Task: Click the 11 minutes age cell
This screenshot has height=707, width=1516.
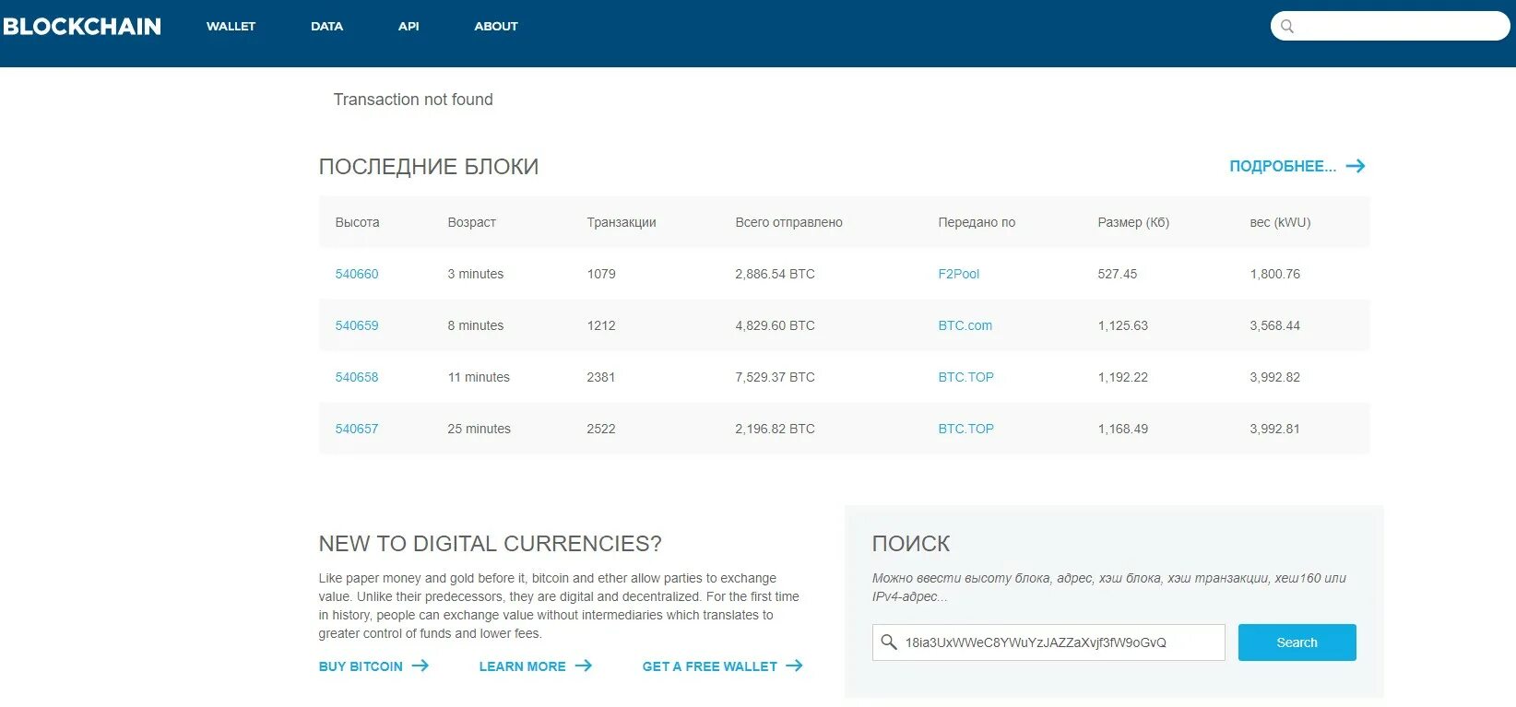Action: point(479,377)
